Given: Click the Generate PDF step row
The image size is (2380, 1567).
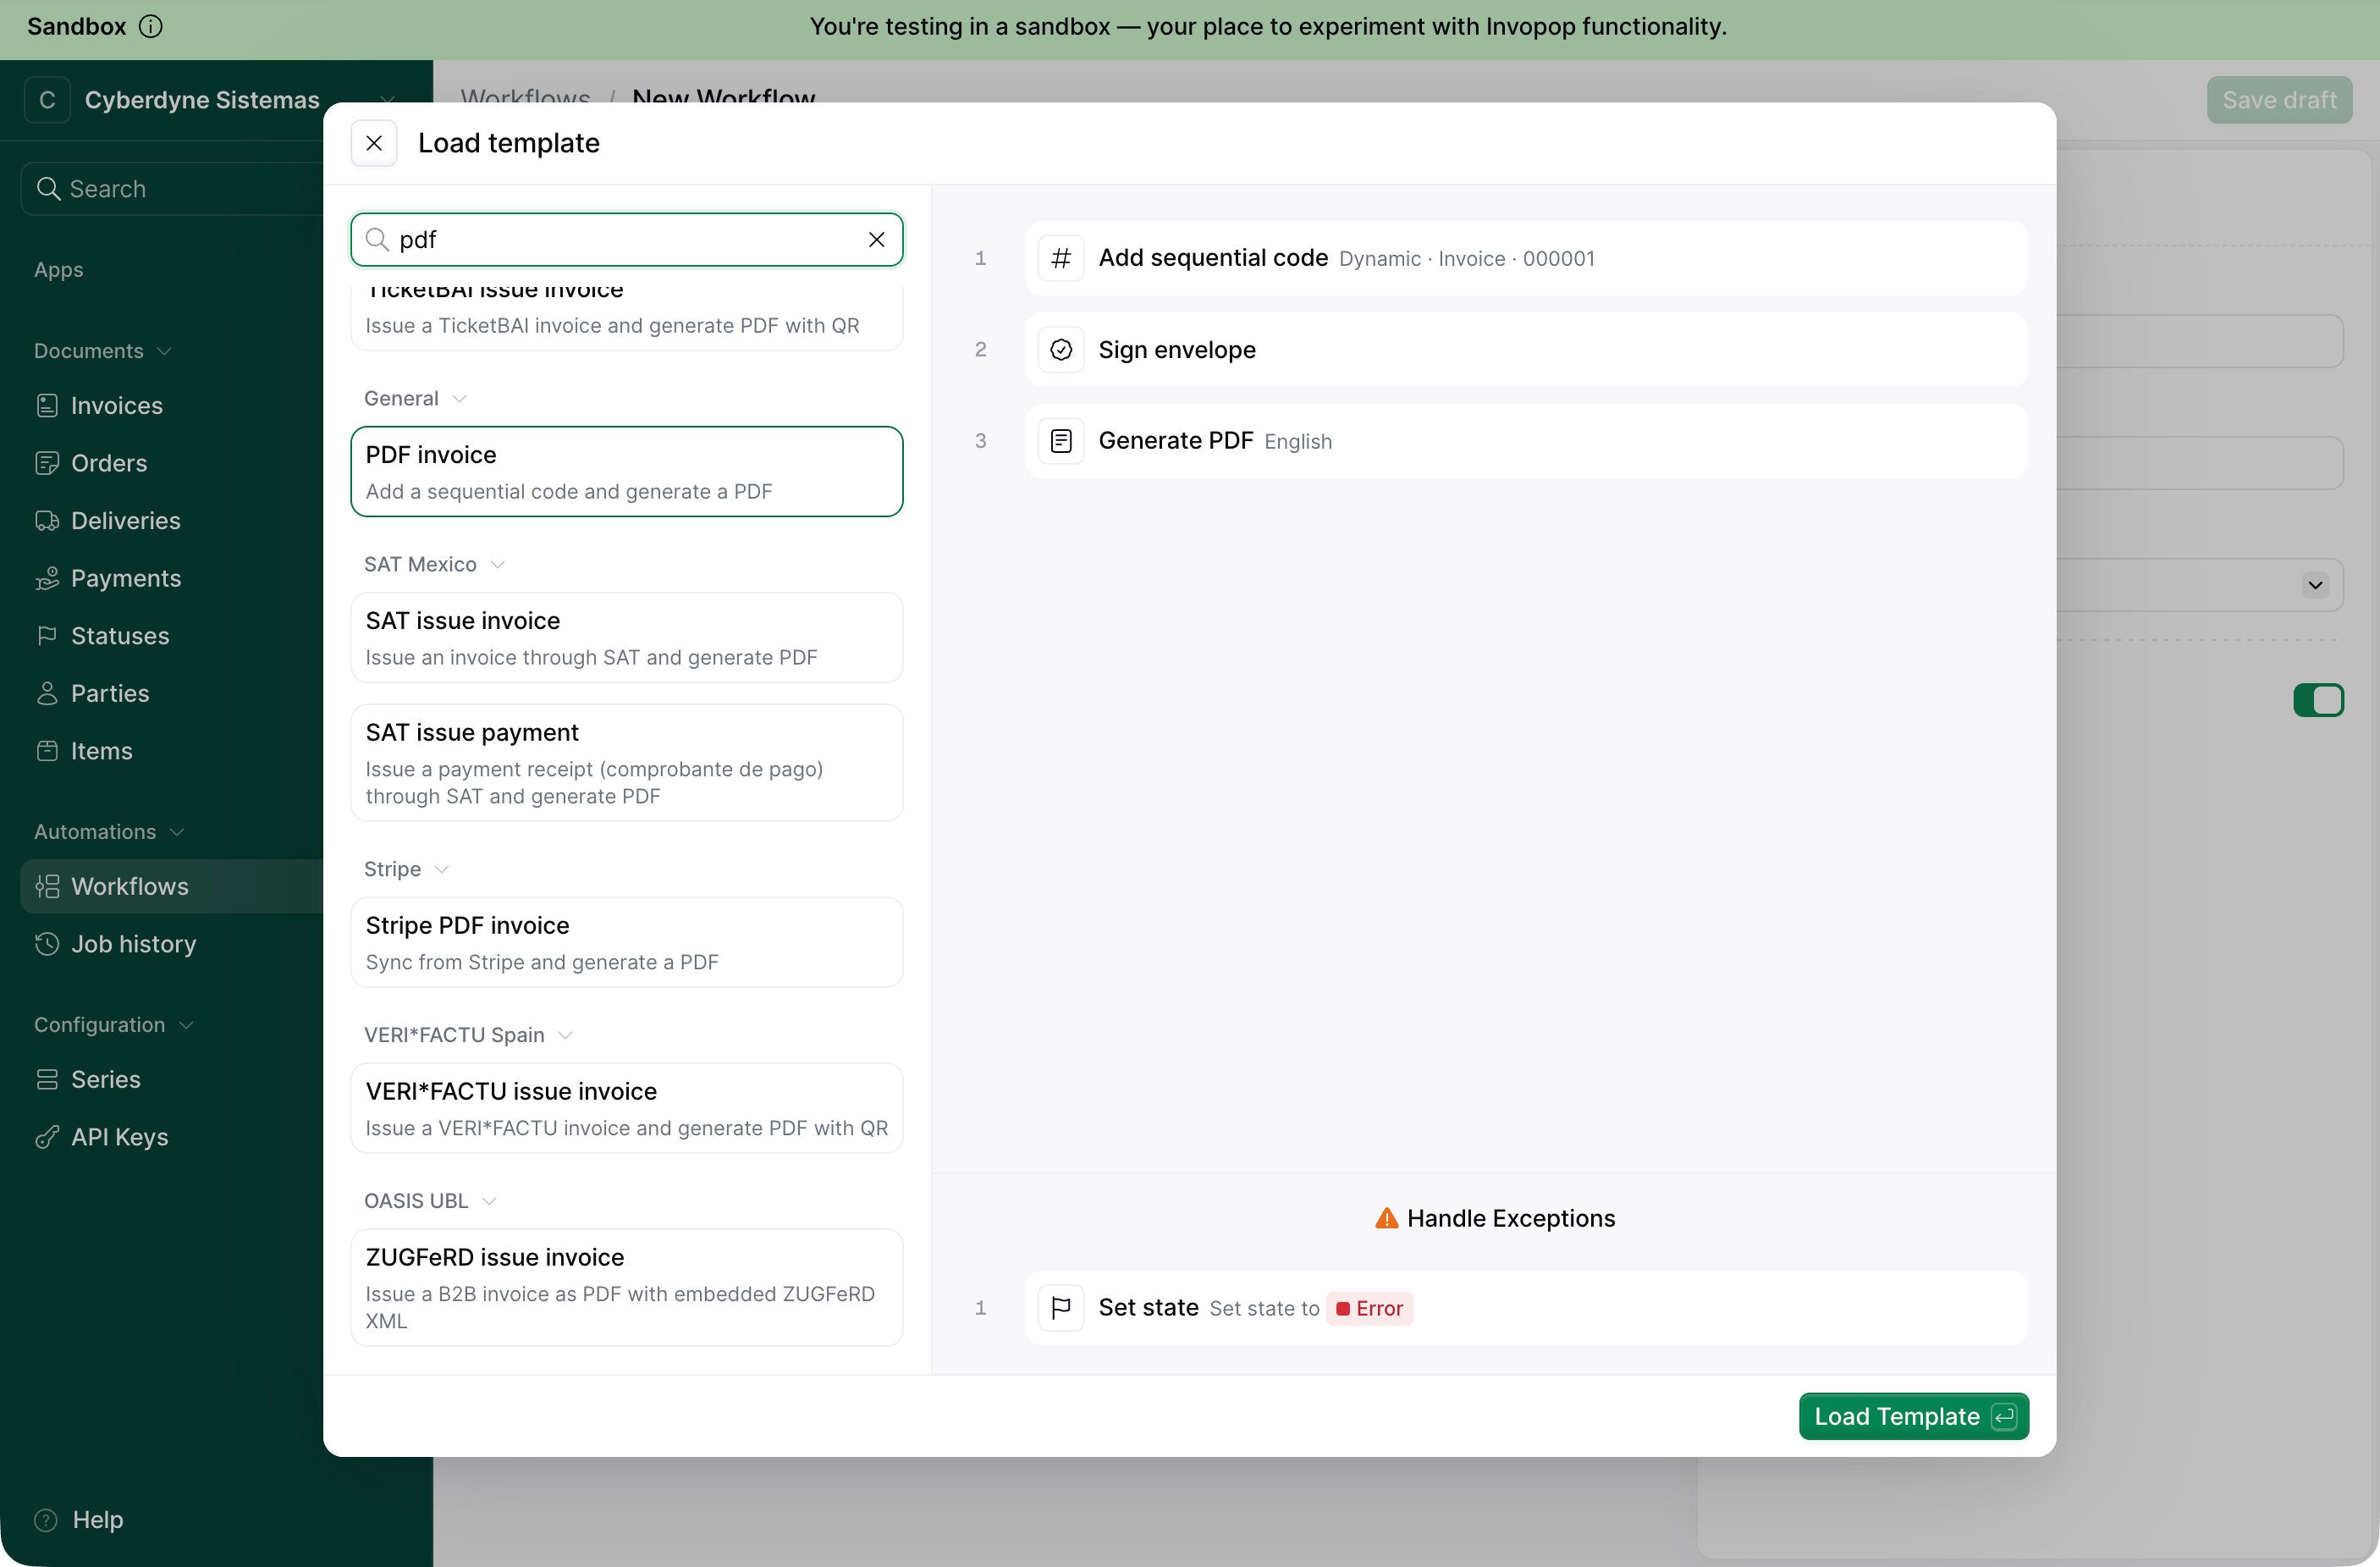Looking at the screenshot, I should (x=1526, y=441).
